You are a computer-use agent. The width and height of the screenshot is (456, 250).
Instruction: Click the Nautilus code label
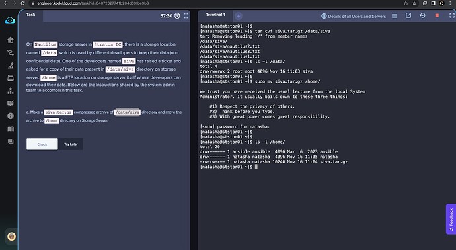[x=46, y=44]
